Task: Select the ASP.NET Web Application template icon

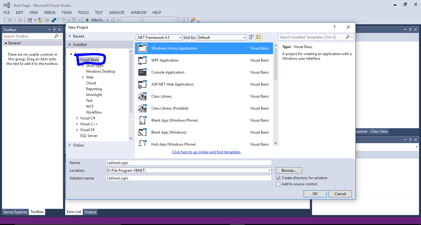Action: pyautogui.click(x=142, y=84)
